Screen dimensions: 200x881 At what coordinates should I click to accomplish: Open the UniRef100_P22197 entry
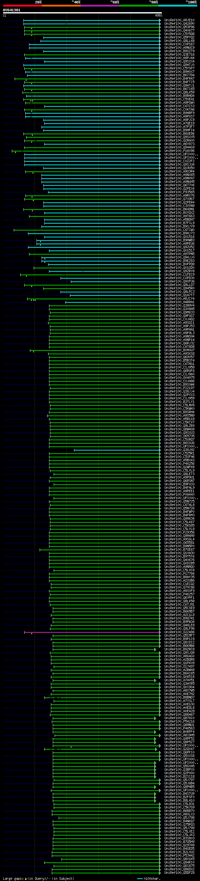click(x=179, y=388)
